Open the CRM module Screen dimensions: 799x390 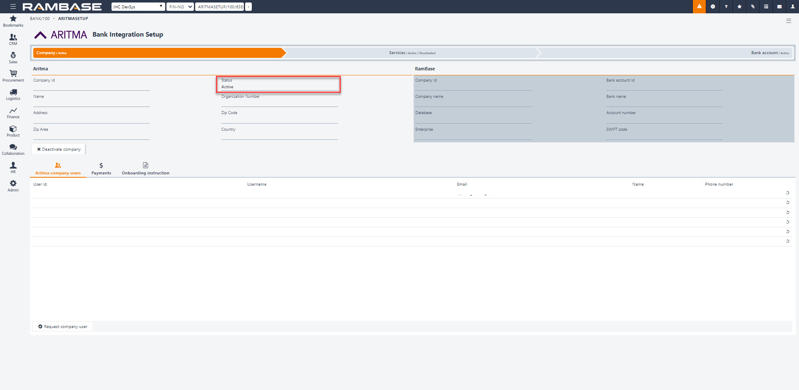pos(13,40)
